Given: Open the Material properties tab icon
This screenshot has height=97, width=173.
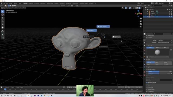Looking at the screenshot, I should point(144,72).
